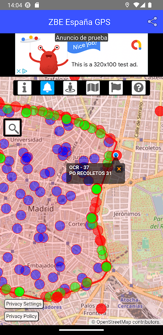
Task: Select the blue location dot marker
Action: click(x=116, y=155)
